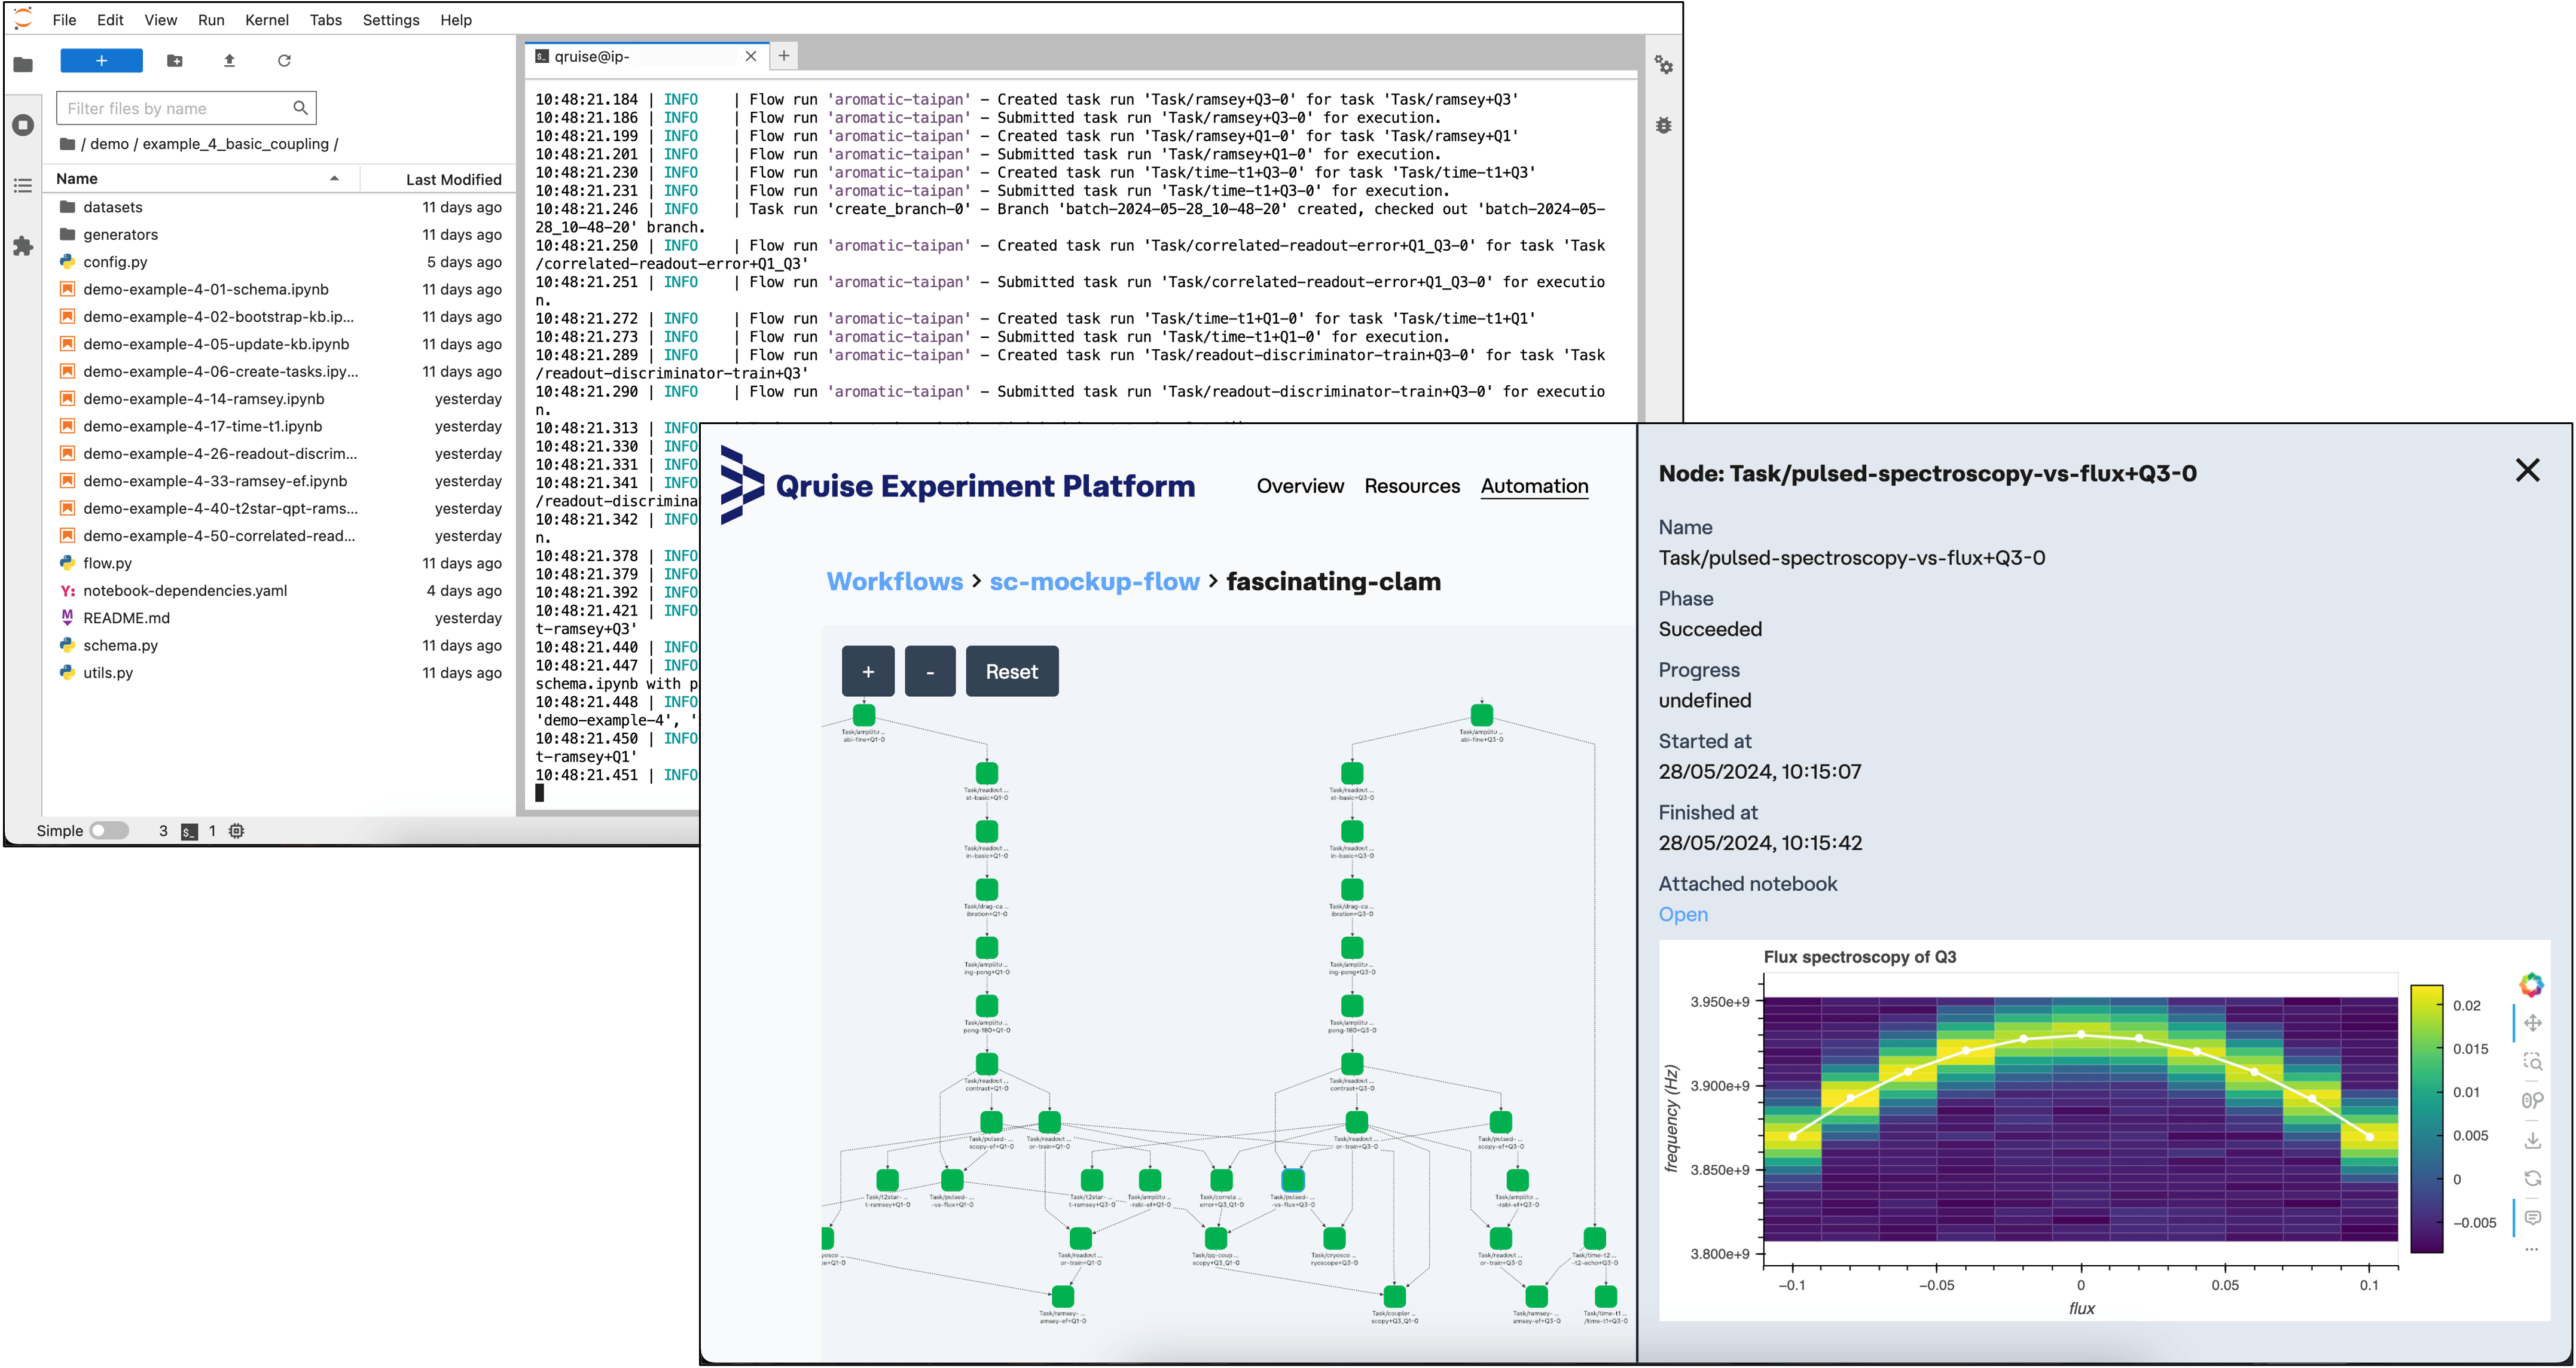The image size is (2576, 1368).
Task: Click the search magnifier in file filter
Action: 300,108
